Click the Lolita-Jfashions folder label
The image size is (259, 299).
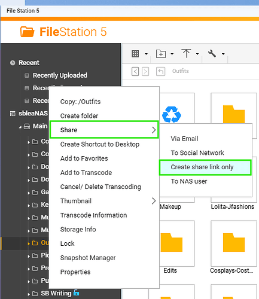[233, 207]
